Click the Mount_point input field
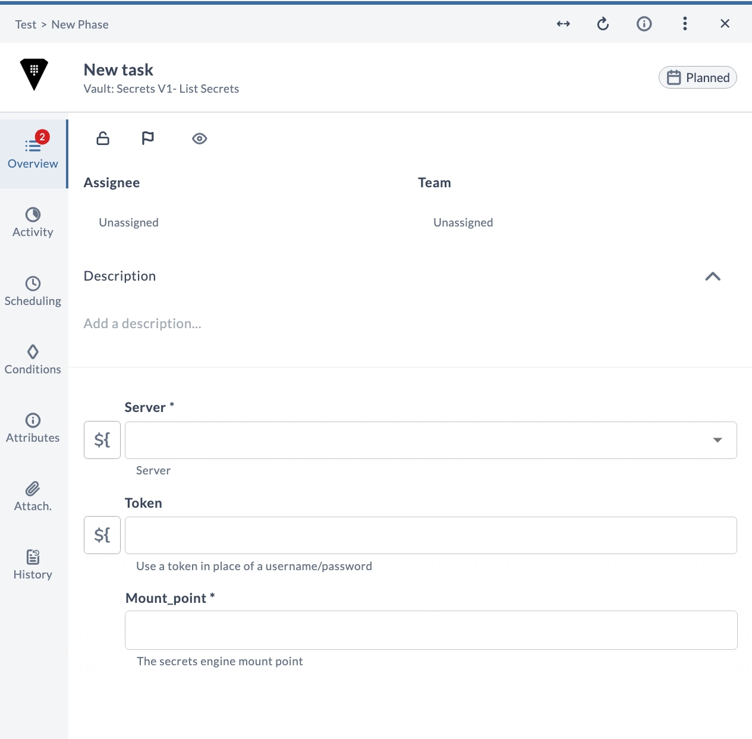 click(x=431, y=630)
